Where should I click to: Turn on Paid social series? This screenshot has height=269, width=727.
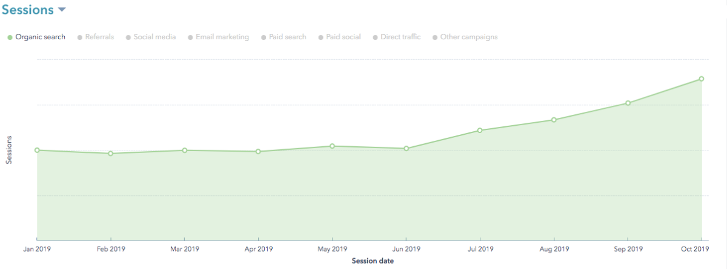click(343, 37)
